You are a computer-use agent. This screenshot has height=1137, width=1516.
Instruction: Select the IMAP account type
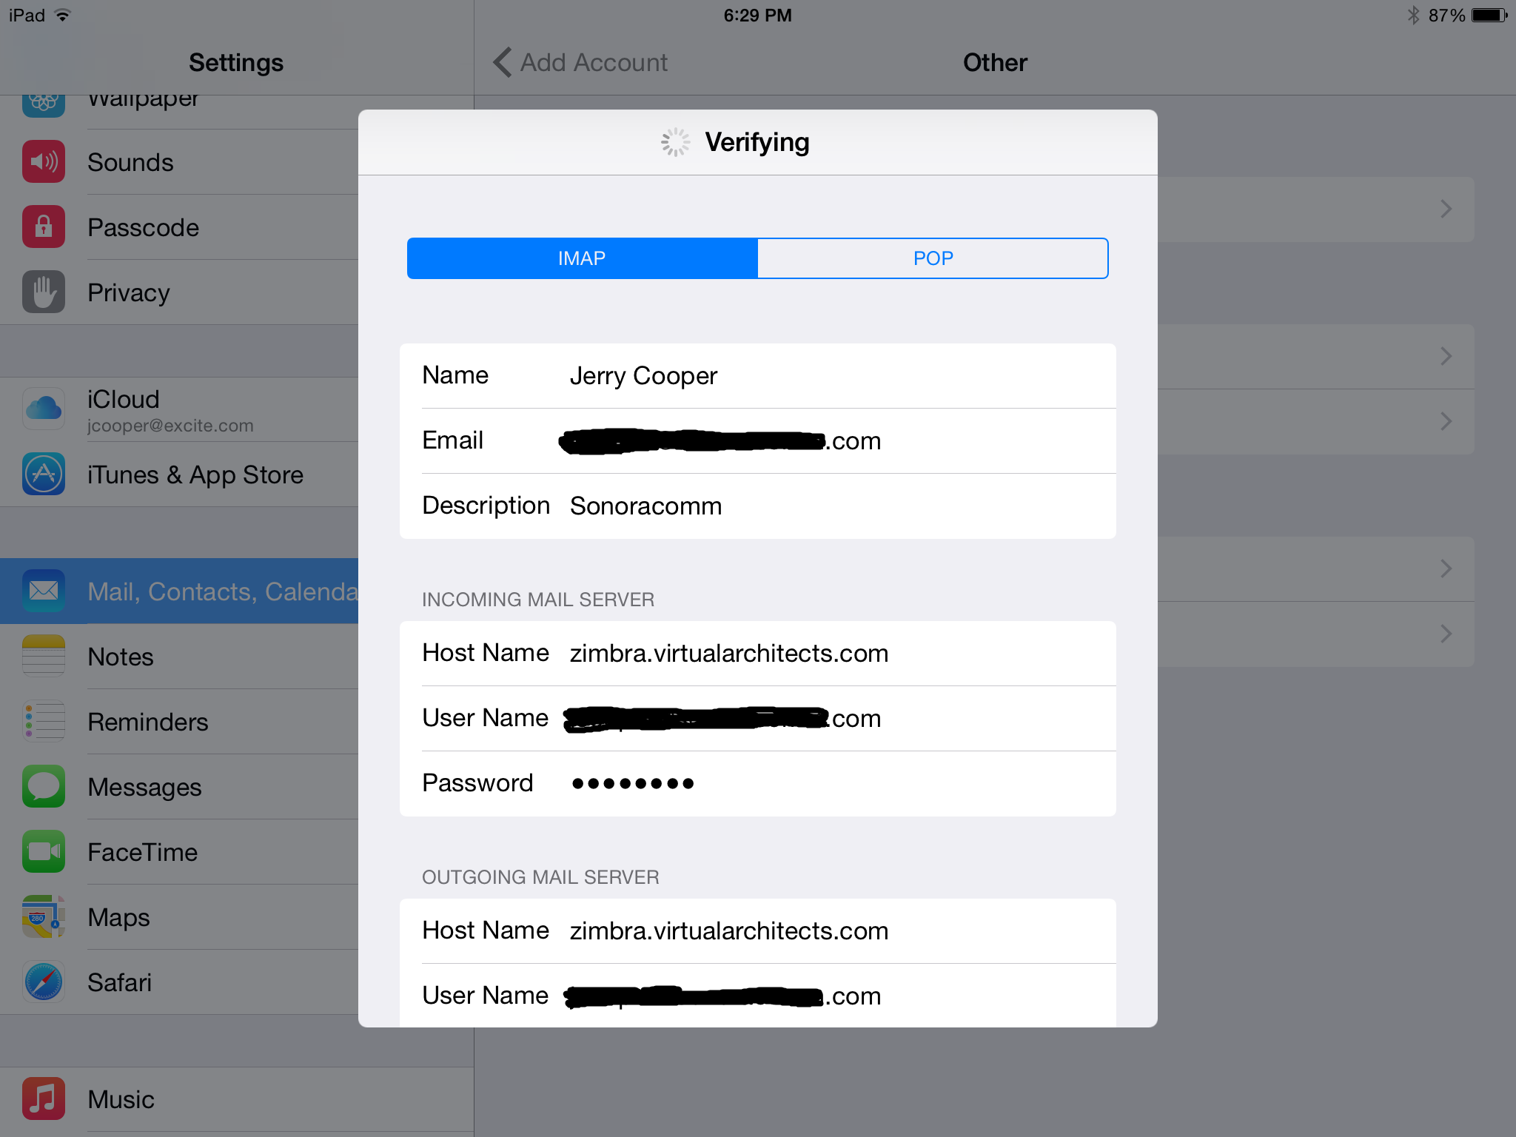coord(582,258)
